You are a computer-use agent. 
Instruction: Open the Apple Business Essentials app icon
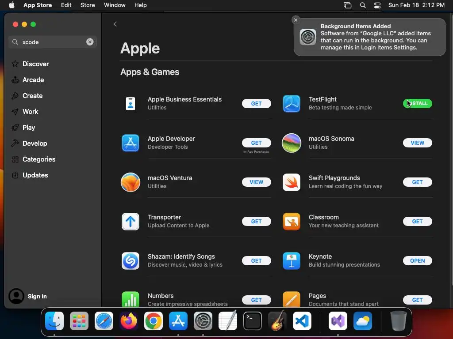131,103
